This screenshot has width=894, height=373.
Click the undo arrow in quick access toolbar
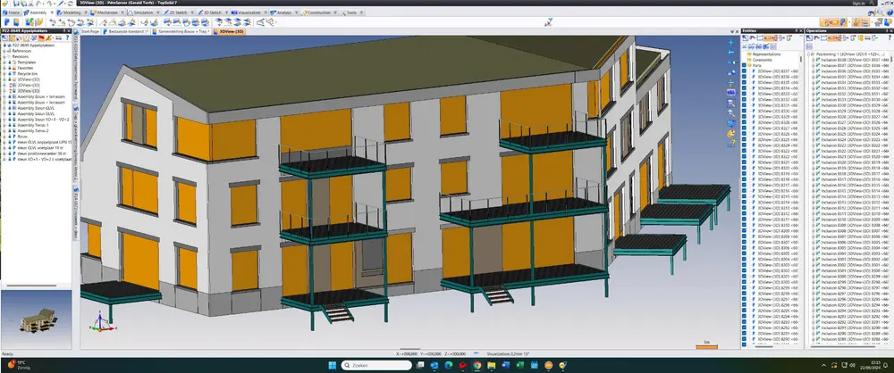(x=38, y=4)
